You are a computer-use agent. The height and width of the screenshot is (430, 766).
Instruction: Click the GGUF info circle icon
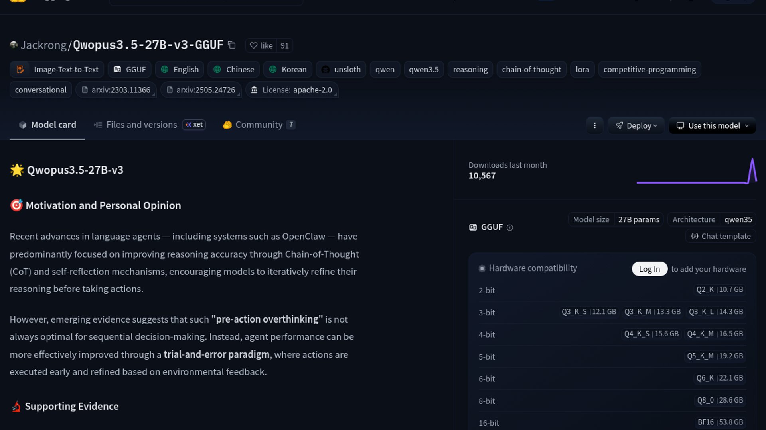[509, 227]
